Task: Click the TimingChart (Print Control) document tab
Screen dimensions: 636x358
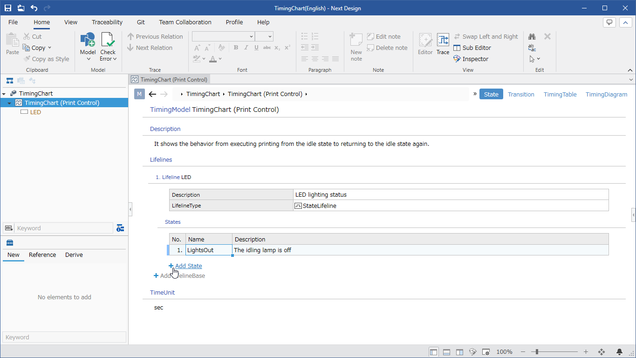Action: click(x=170, y=80)
